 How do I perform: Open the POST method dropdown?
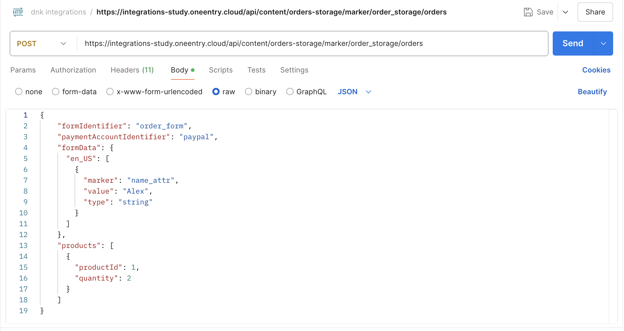42,43
